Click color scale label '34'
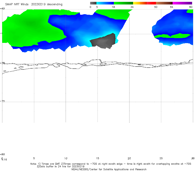195x171 pixels. pyautogui.click(x=132, y=7)
